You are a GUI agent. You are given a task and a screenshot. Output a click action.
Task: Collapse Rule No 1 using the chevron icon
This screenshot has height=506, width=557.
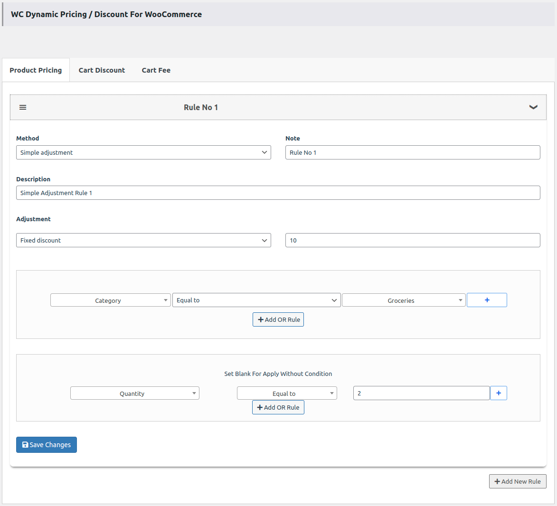pyautogui.click(x=533, y=107)
